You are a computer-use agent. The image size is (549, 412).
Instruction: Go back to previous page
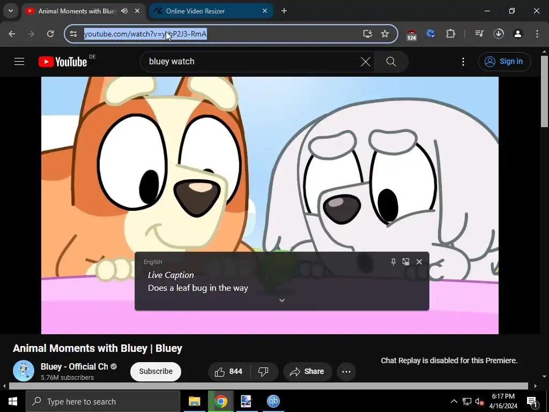[12, 34]
